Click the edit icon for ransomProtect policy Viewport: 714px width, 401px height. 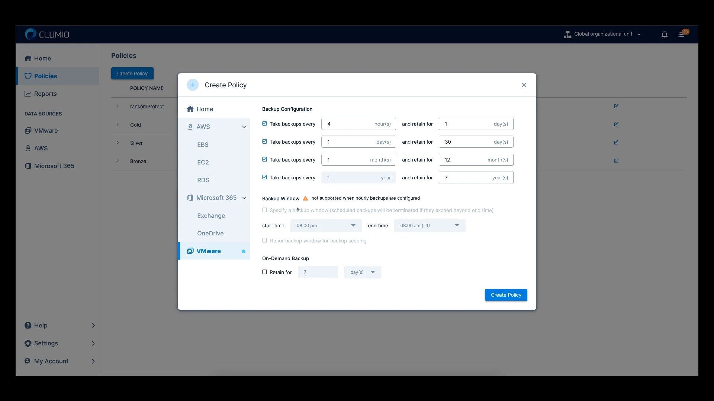click(616, 106)
